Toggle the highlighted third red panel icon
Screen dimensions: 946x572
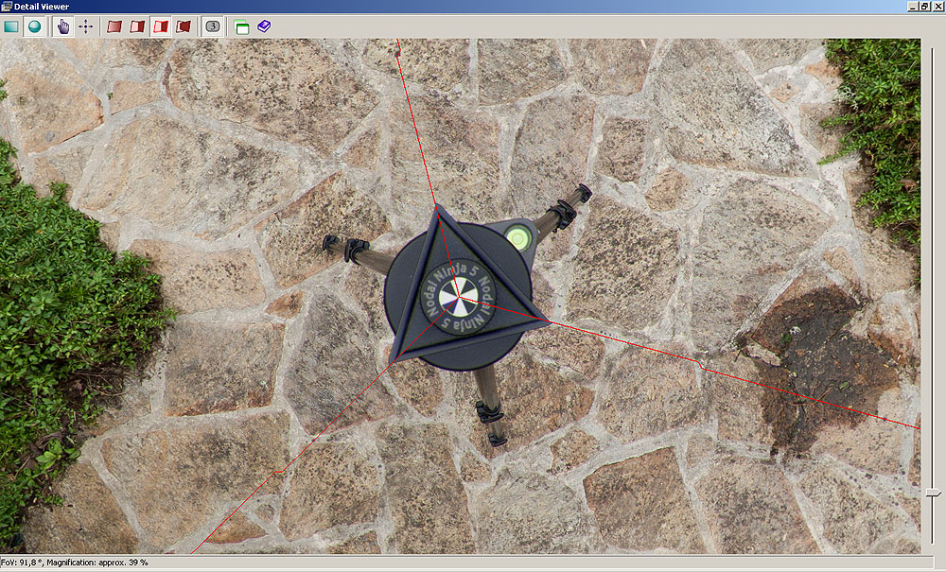click(x=161, y=26)
